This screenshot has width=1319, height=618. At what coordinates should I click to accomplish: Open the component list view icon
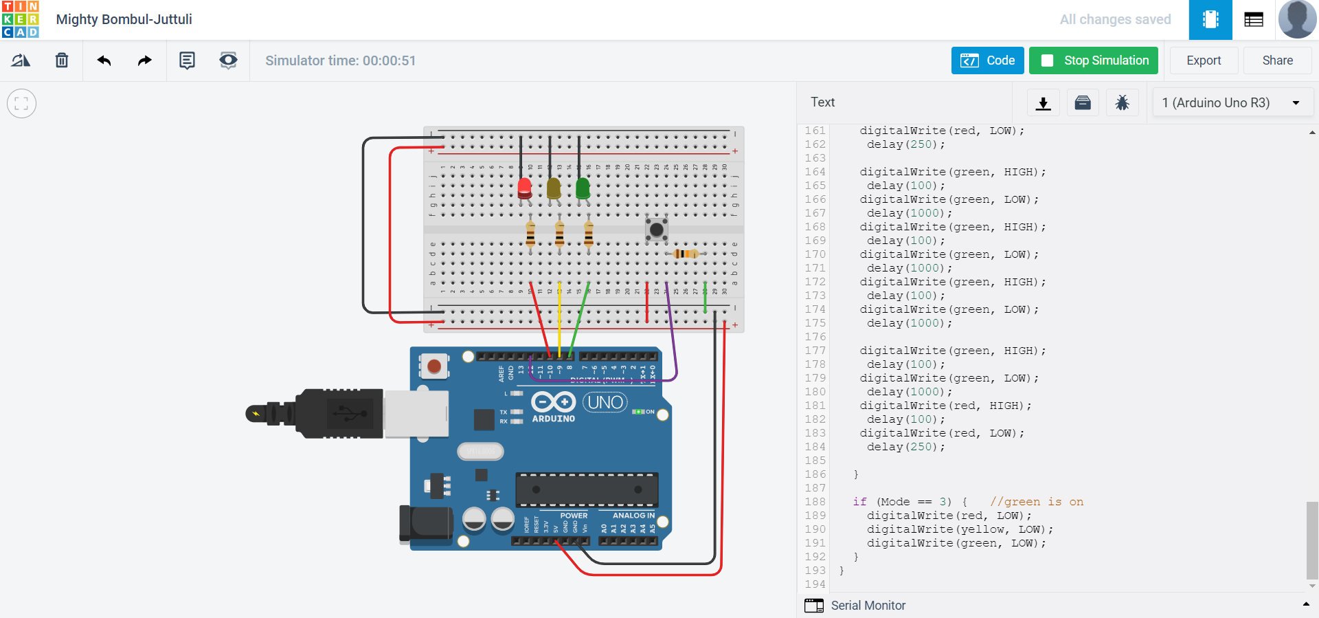point(1254,20)
